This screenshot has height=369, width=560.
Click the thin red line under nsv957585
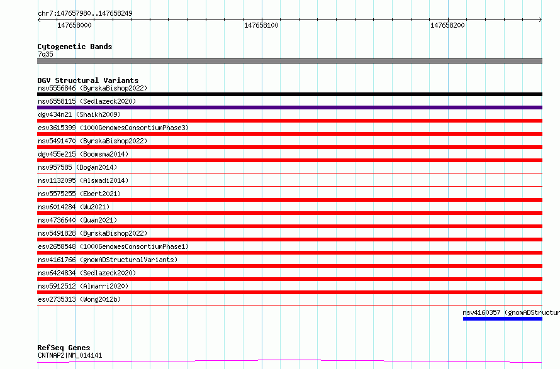[289, 173]
